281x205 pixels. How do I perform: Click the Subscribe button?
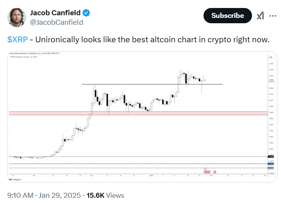click(x=228, y=16)
